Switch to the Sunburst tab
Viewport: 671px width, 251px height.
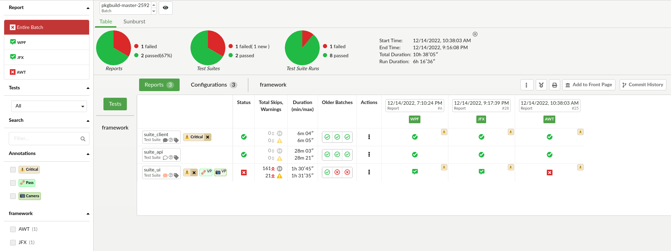pos(134,22)
